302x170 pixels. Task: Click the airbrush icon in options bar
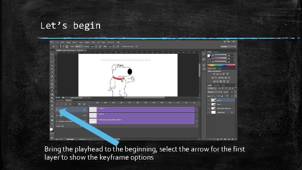[118, 47]
